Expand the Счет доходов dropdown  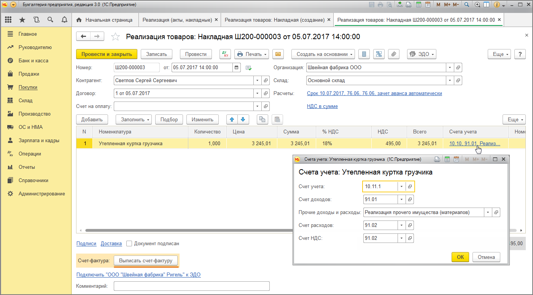tap(402, 199)
